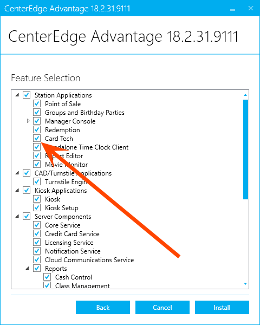Toggle the Redemption checkbox
Screen dimensions: 260x325
(x=37, y=130)
